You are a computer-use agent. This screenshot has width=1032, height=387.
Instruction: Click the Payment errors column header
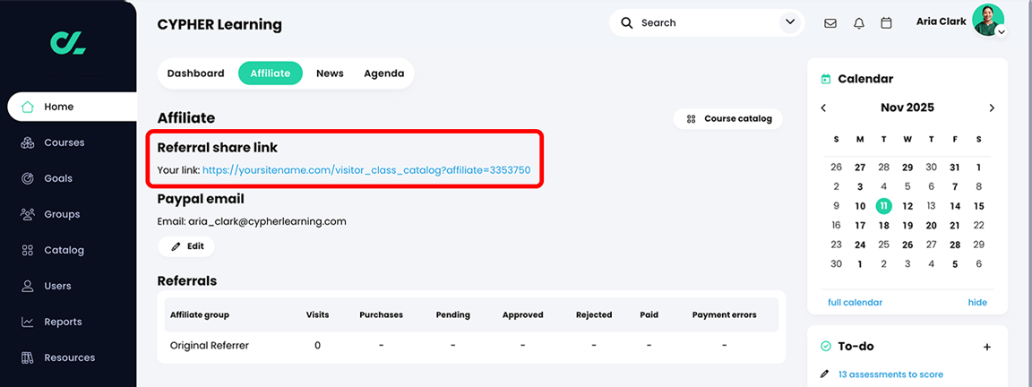coord(724,314)
